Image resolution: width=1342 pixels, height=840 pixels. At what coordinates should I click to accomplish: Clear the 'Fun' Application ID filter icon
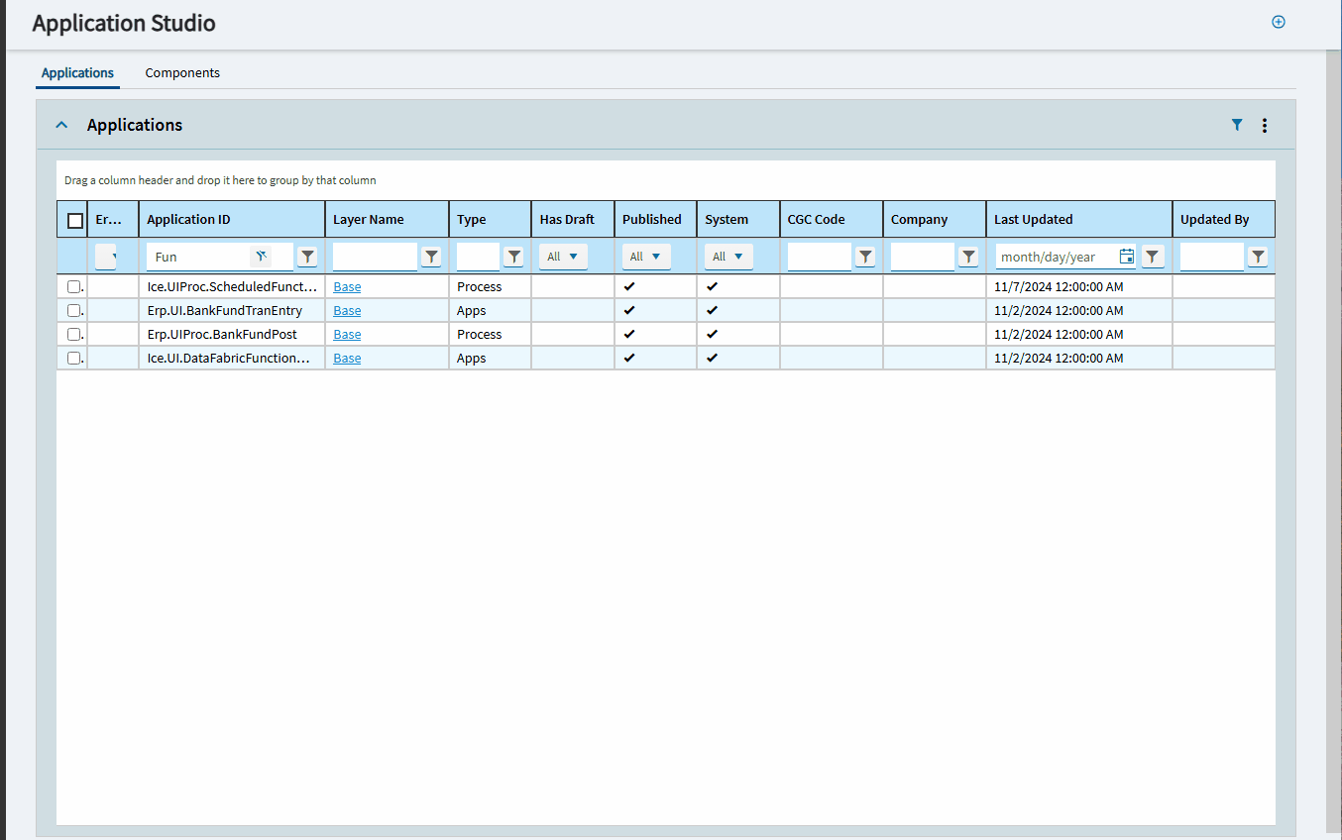click(x=261, y=257)
